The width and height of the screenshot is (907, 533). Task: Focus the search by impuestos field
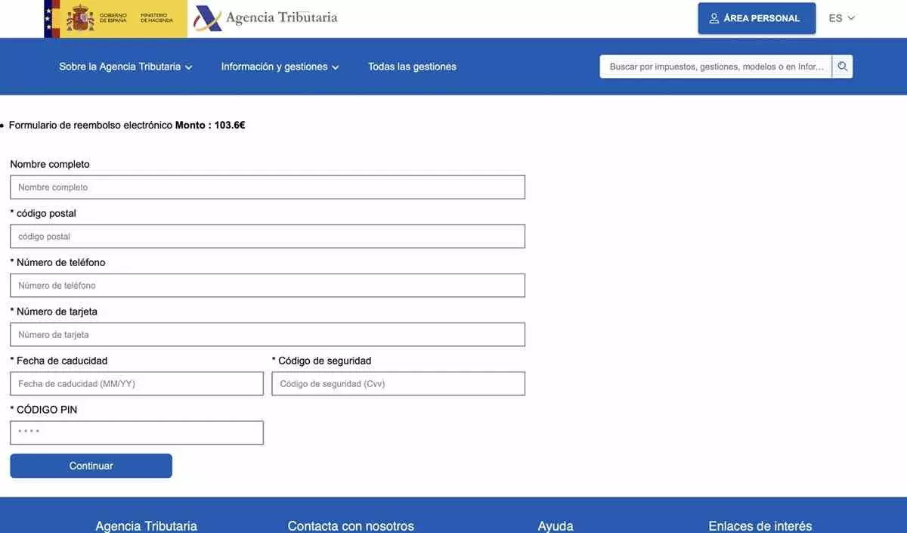(716, 67)
